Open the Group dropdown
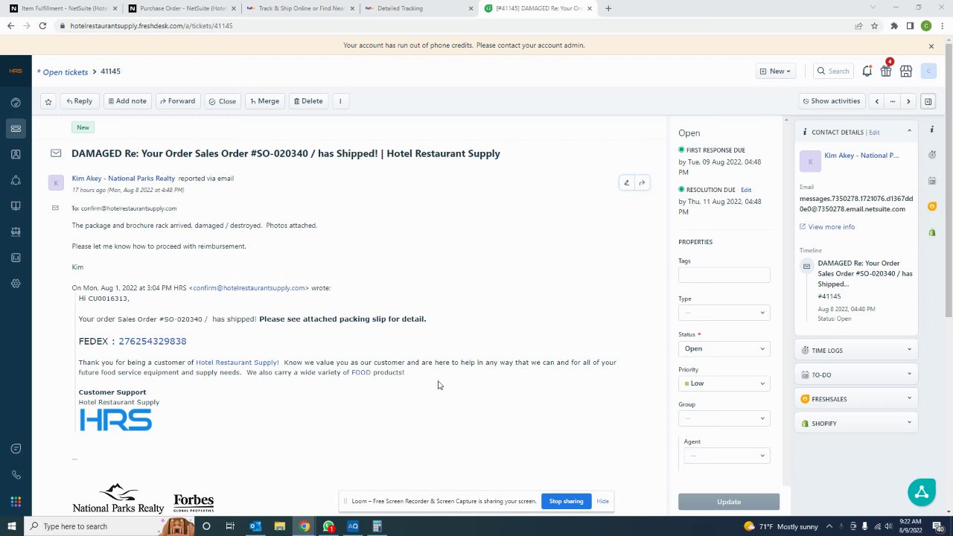Viewport: 953px width, 536px height. 724,418
